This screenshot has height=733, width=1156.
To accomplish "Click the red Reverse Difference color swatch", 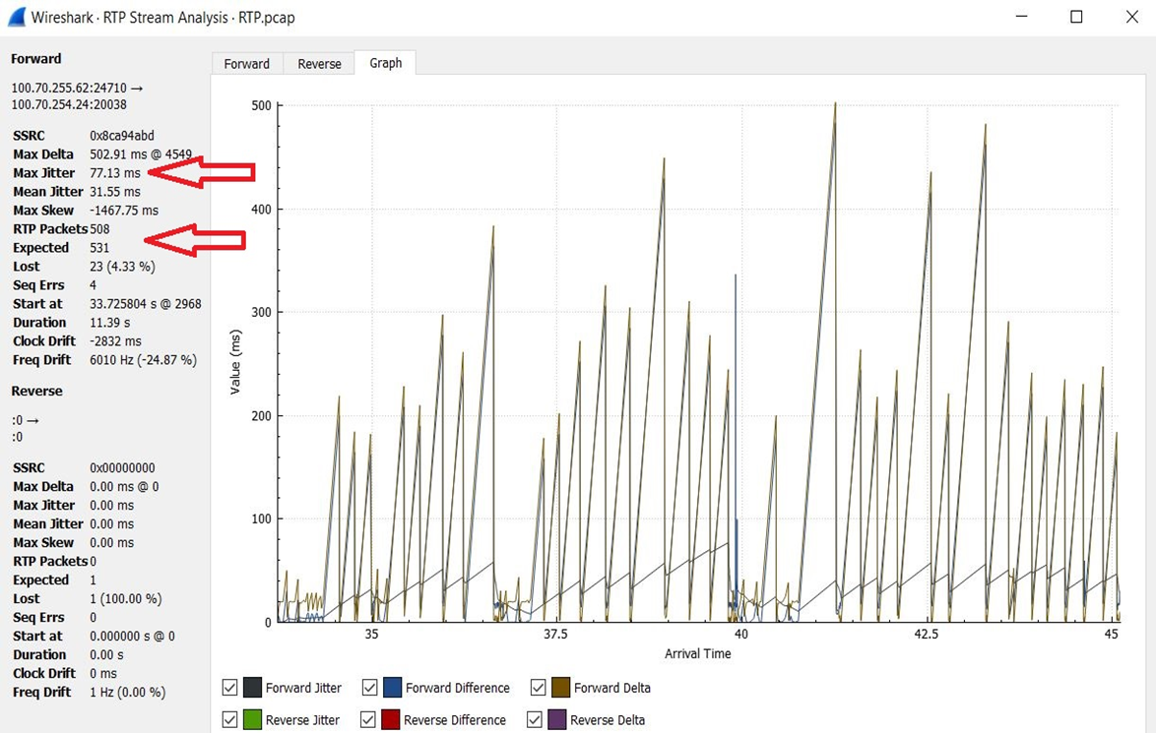I will click(x=390, y=720).
